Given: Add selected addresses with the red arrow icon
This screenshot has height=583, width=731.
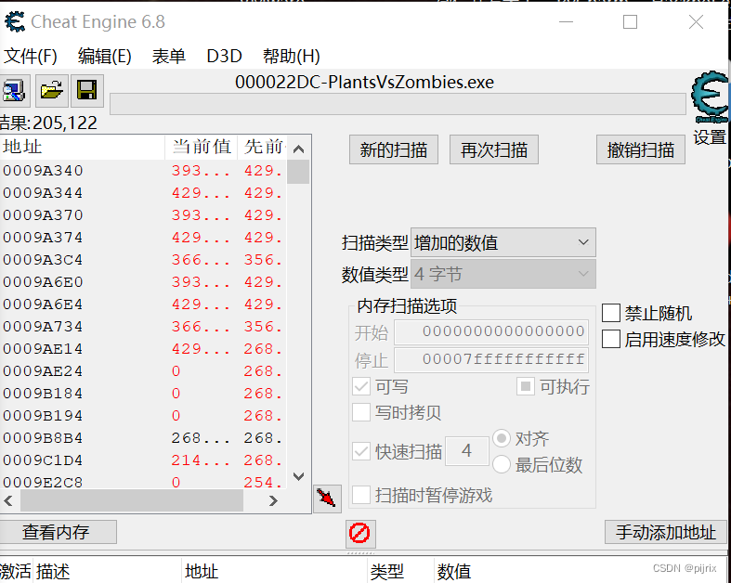Looking at the screenshot, I should 327,499.
